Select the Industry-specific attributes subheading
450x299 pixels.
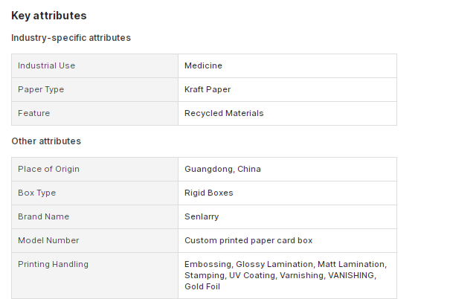tap(71, 38)
